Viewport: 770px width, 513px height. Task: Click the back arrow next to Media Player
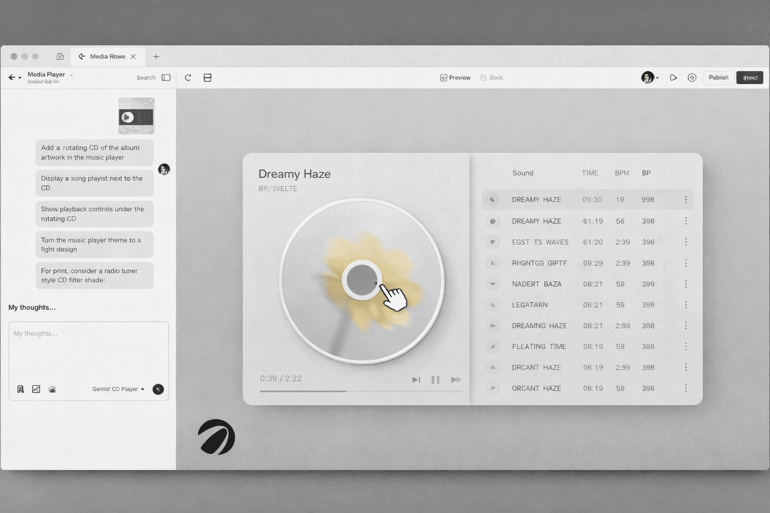(12, 77)
